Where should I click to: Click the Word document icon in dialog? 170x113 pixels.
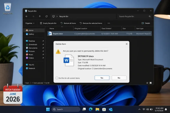[x=69, y=60]
